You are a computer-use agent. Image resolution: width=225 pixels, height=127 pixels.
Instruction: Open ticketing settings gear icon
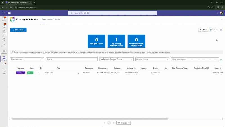pos(221,30)
